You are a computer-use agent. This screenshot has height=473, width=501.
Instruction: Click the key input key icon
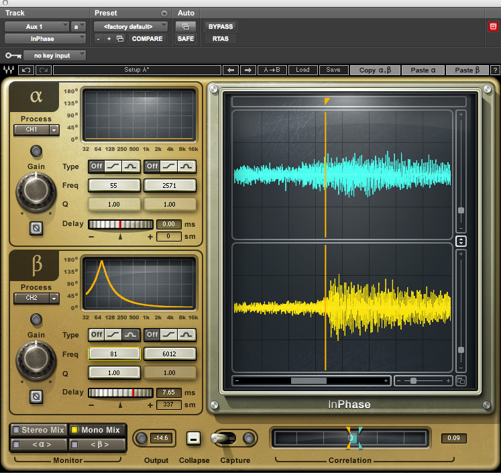click(x=13, y=56)
